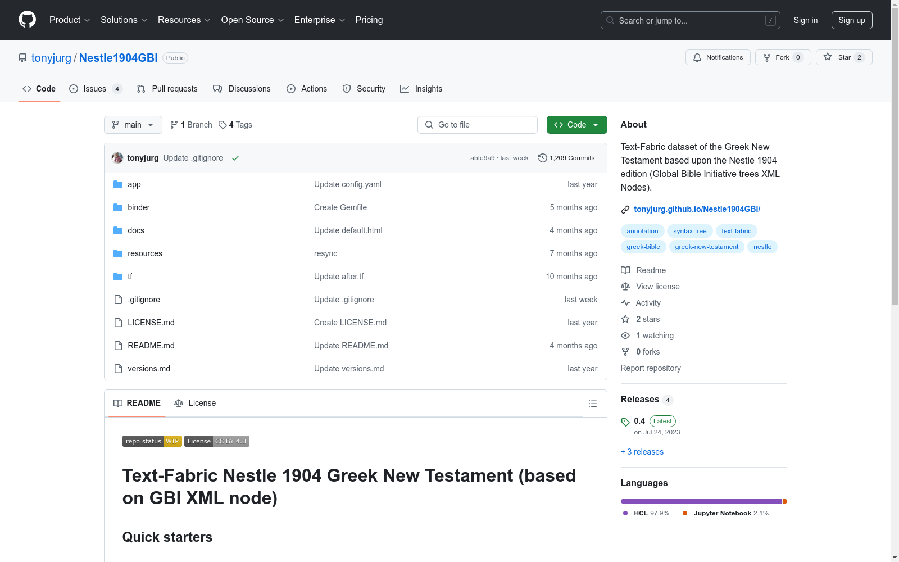The height and width of the screenshot is (562, 899).
Task: Click the Go to file input
Action: point(478,125)
